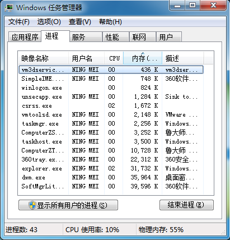Image resolution: width=230 pixels, height=240 pixels.
Task: Open the 查看(V) menu
Action: point(80,22)
